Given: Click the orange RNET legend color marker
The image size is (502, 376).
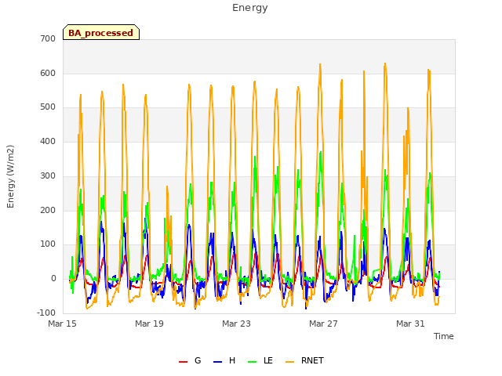Looking at the screenshot, I should point(289,362).
